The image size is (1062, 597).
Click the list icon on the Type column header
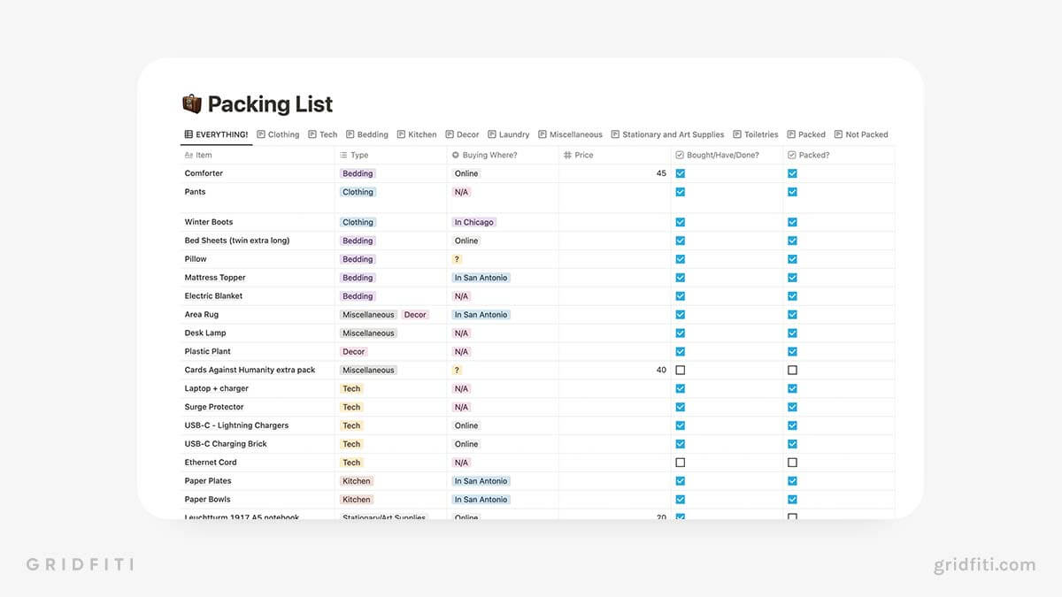click(344, 154)
